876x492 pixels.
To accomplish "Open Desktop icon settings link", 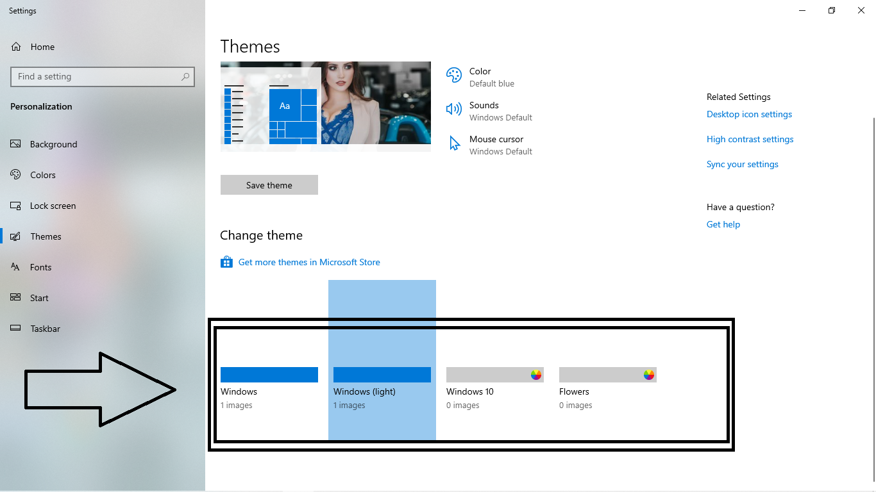I will tap(749, 114).
